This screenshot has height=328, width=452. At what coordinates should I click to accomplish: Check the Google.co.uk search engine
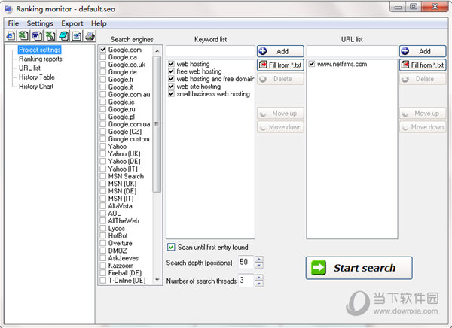(103, 65)
